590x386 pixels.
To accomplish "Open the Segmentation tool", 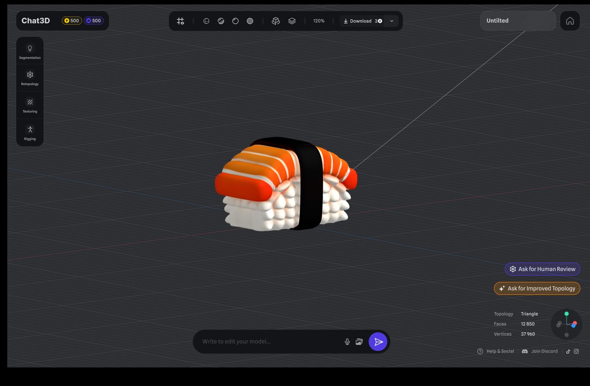I will (x=30, y=51).
